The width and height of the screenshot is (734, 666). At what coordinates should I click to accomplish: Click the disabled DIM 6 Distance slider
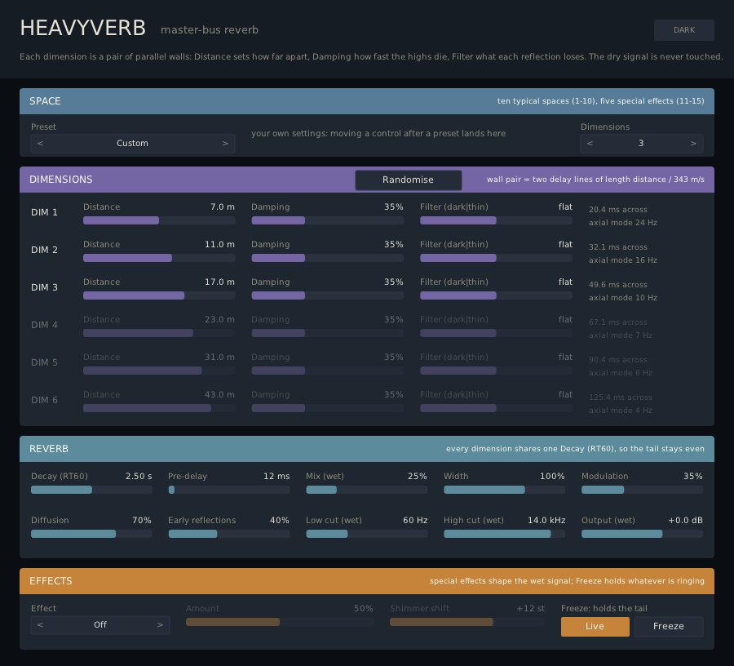coord(159,408)
